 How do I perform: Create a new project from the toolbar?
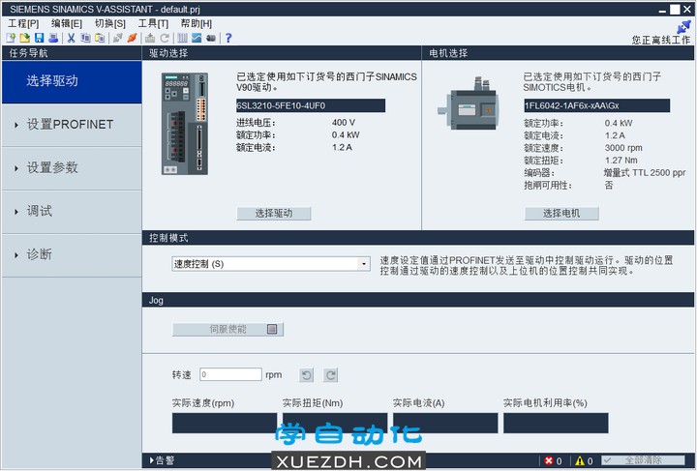point(11,38)
